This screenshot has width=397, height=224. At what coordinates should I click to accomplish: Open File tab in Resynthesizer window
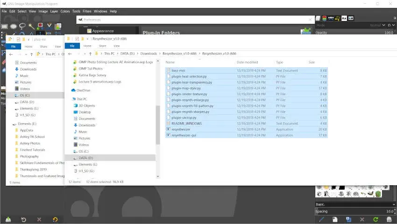72,46
